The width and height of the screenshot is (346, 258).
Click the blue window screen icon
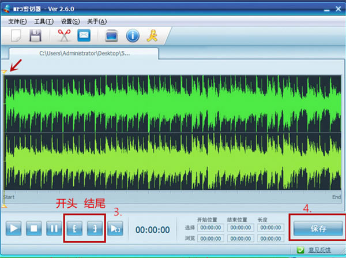tap(112, 36)
